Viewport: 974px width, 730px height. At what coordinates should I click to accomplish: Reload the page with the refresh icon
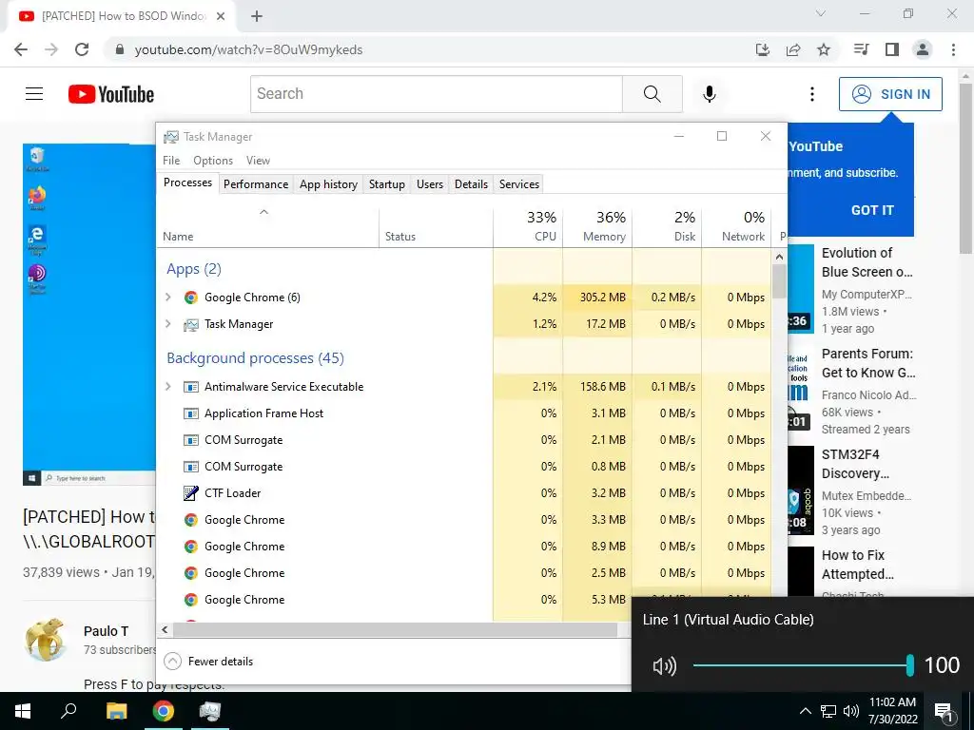pos(82,49)
